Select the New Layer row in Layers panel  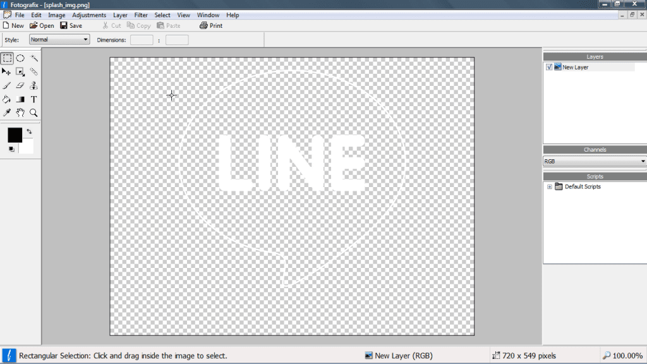point(590,67)
